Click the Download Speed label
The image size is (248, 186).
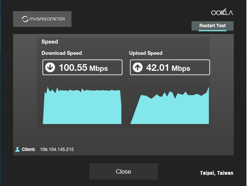click(62, 53)
